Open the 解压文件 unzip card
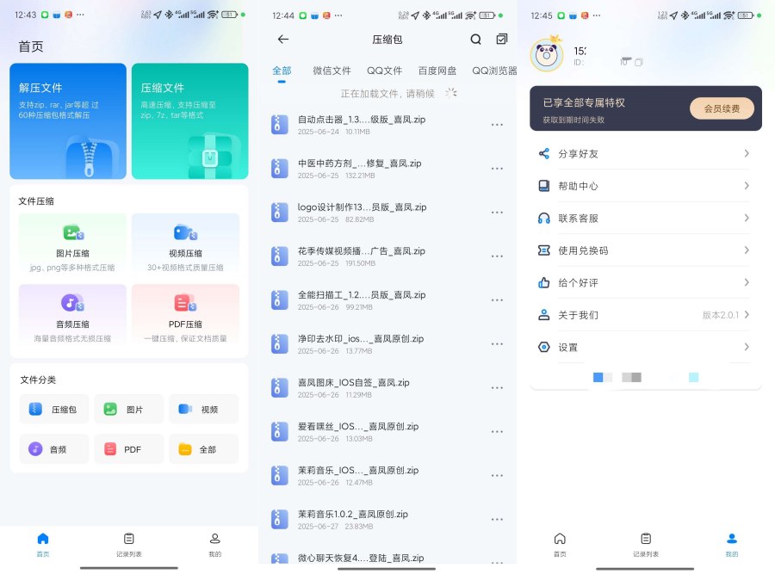 click(x=68, y=124)
